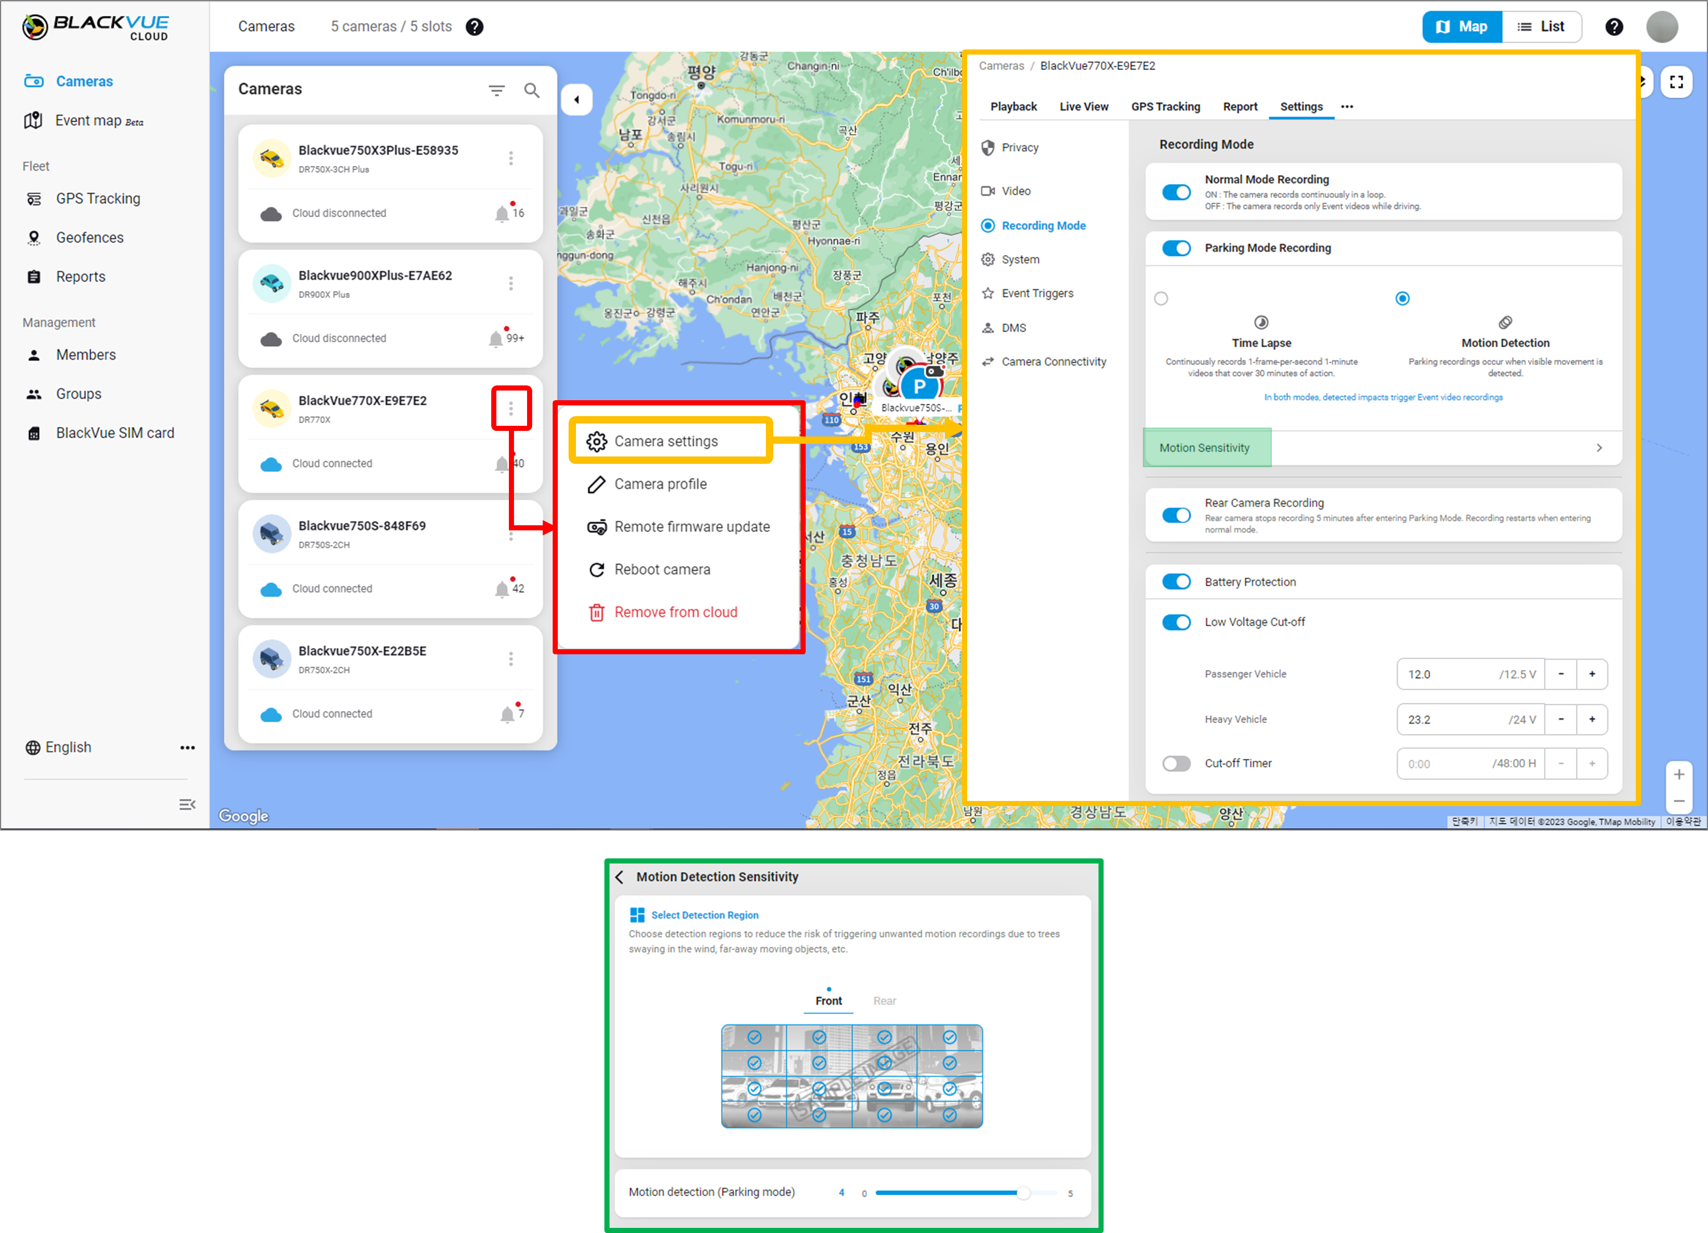Switch to the Report tab
1708x1233 pixels.
coord(1239,107)
